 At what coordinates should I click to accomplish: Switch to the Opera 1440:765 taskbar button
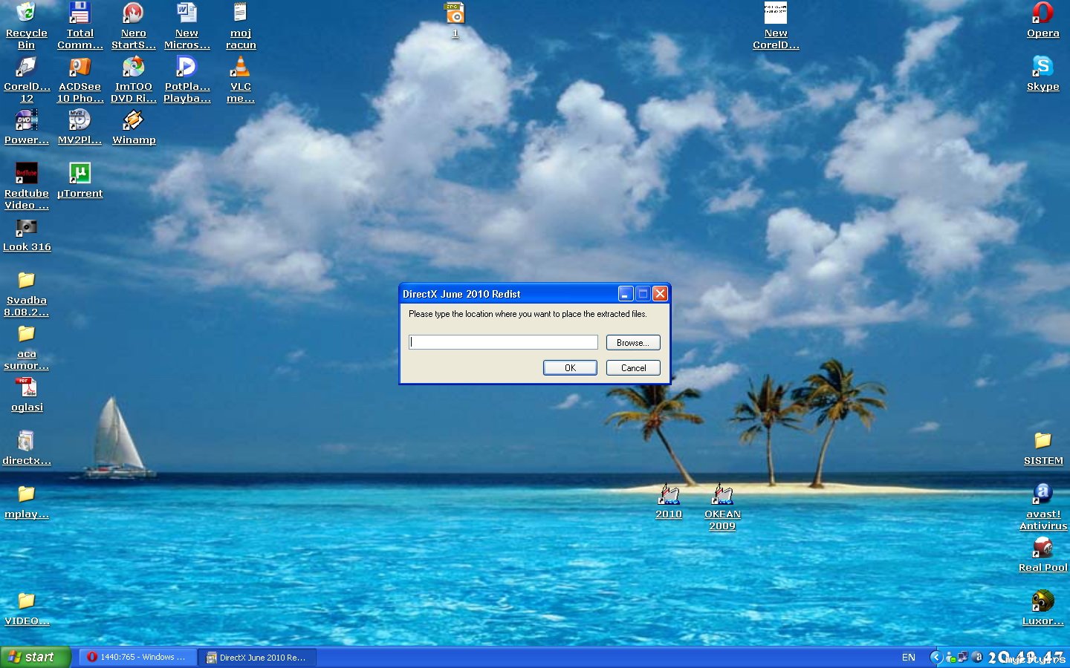pos(137,657)
